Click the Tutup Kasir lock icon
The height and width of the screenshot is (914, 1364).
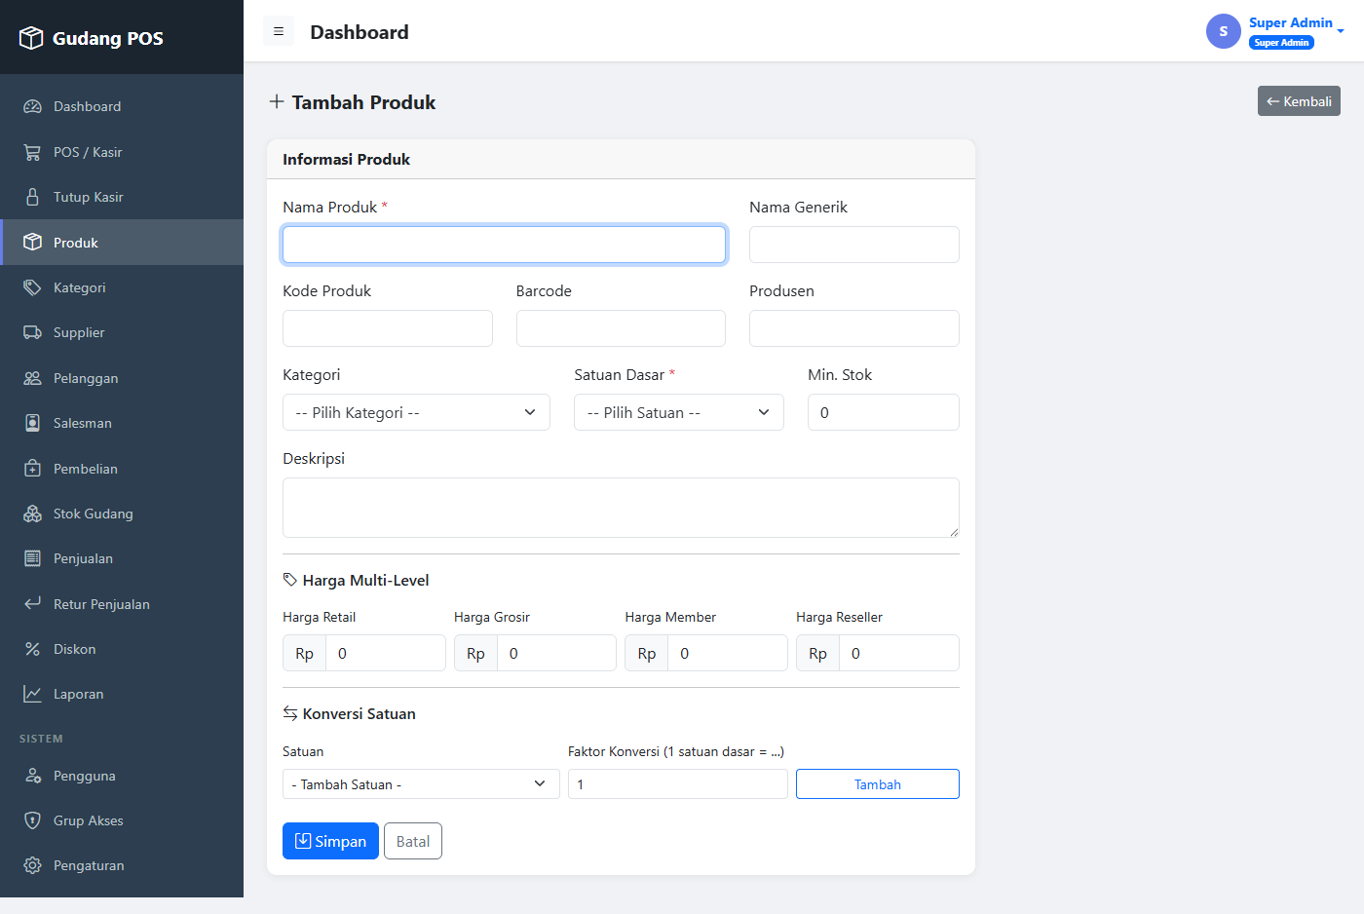click(32, 197)
